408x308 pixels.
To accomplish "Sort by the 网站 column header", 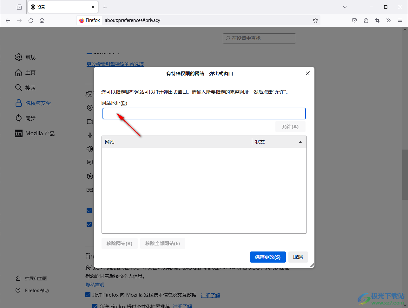I will (177, 142).
